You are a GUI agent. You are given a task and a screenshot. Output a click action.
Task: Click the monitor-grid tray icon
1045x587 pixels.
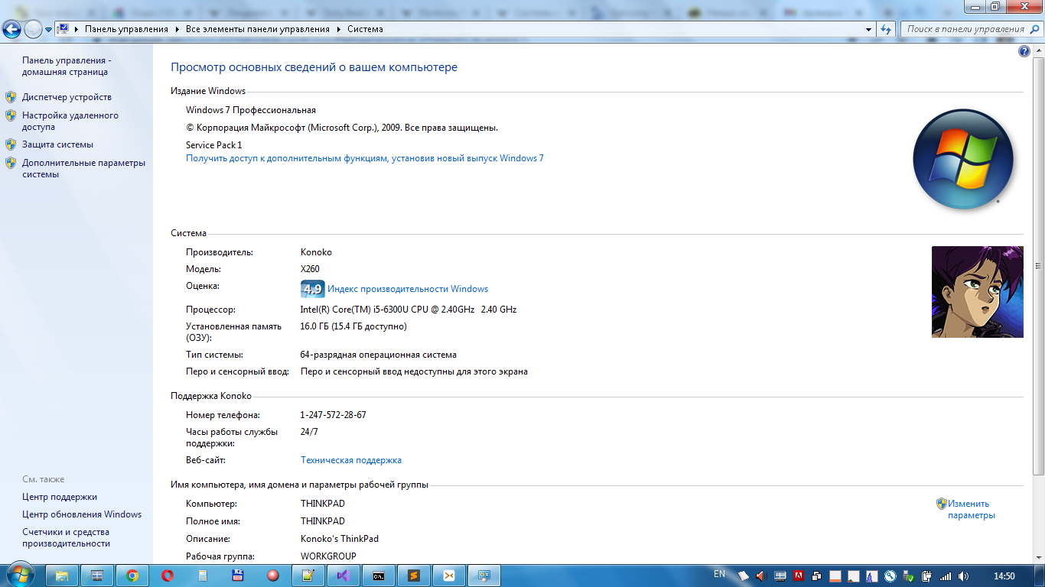pyautogui.click(x=780, y=576)
